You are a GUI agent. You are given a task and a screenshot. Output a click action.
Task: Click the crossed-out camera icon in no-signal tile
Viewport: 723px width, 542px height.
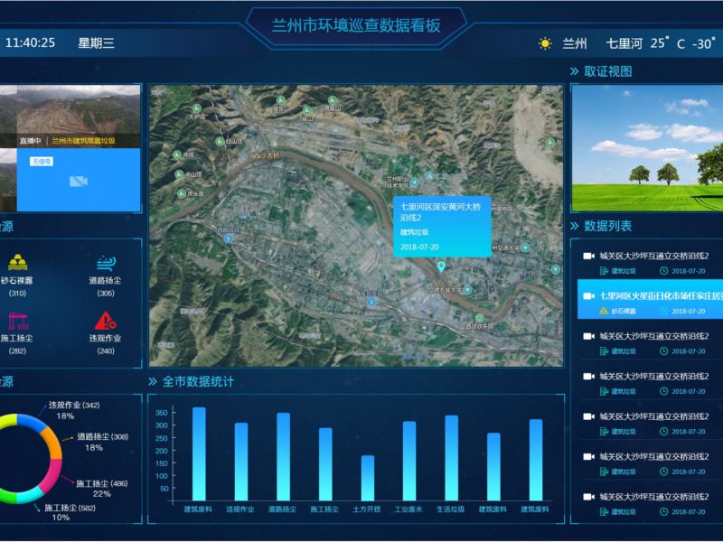78,182
